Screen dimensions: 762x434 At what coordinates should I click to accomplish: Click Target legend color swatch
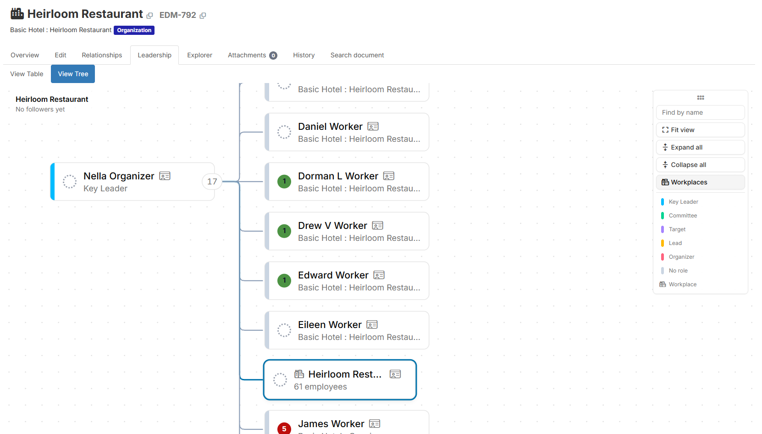[663, 229]
